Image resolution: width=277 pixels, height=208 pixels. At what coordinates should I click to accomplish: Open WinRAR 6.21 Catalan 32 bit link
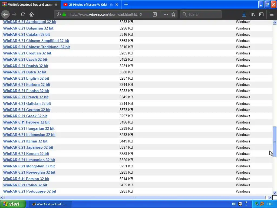tap(27, 34)
